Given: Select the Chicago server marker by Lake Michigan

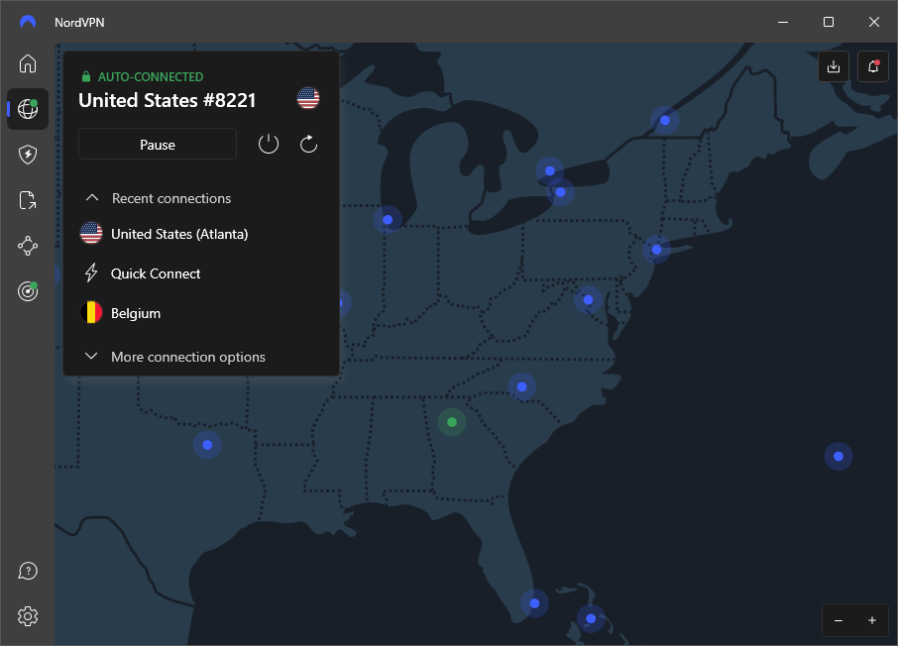Looking at the screenshot, I should [x=388, y=220].
